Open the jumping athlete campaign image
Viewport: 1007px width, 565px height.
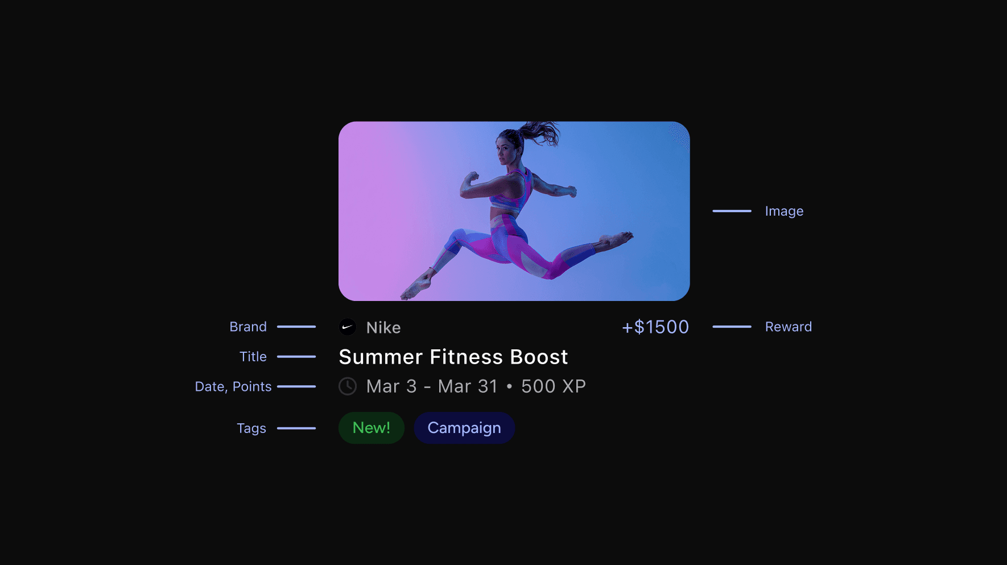[514, 211]
